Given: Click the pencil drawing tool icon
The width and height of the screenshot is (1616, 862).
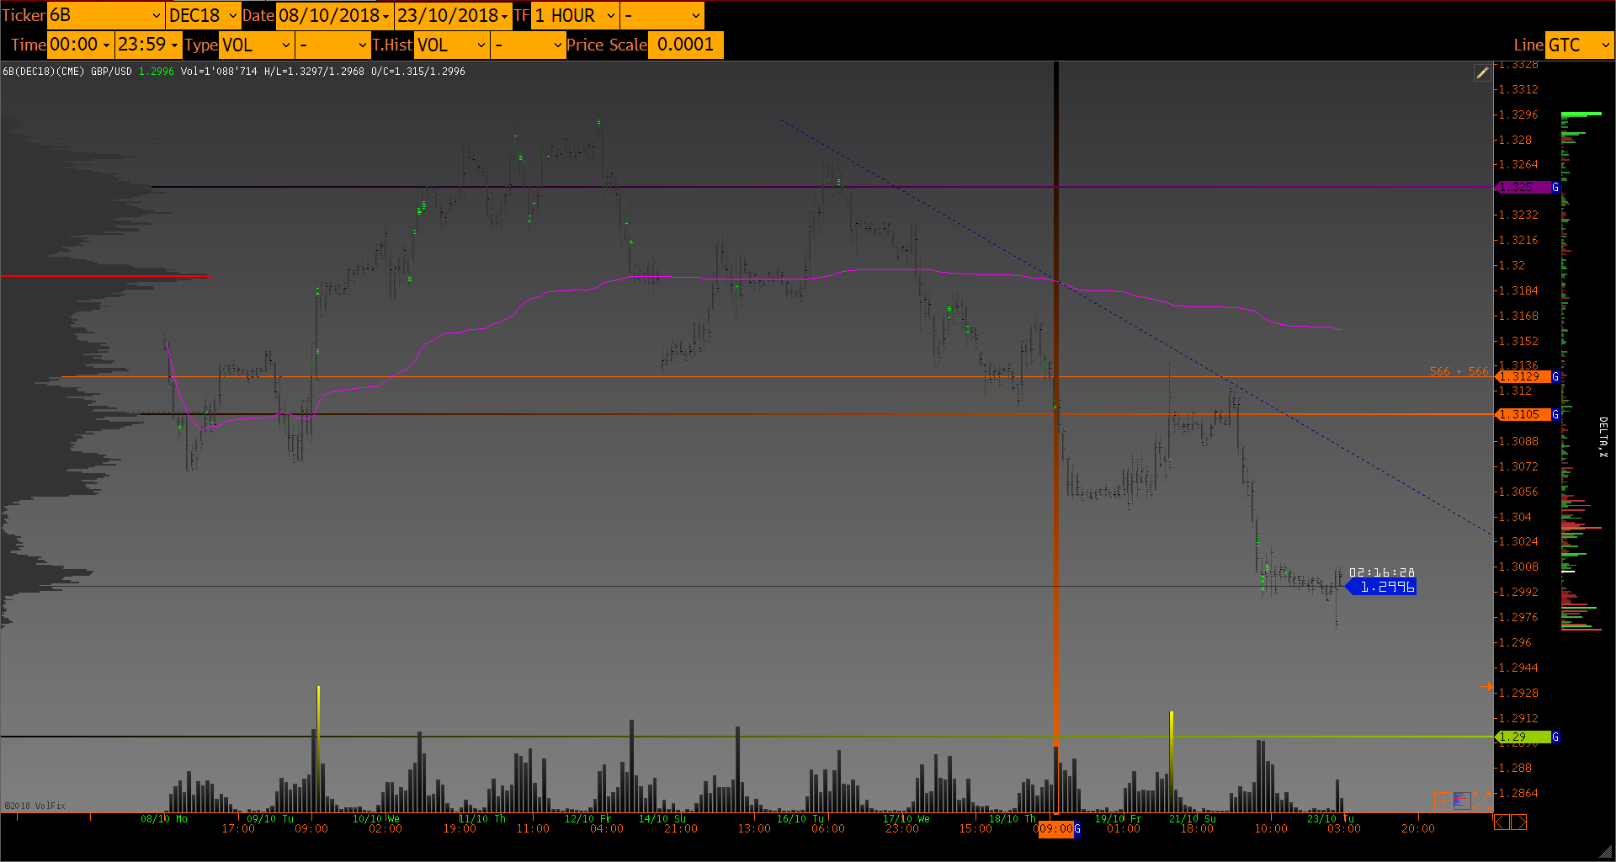Looking at the screenshot, I should click(x=1482, y=73).
